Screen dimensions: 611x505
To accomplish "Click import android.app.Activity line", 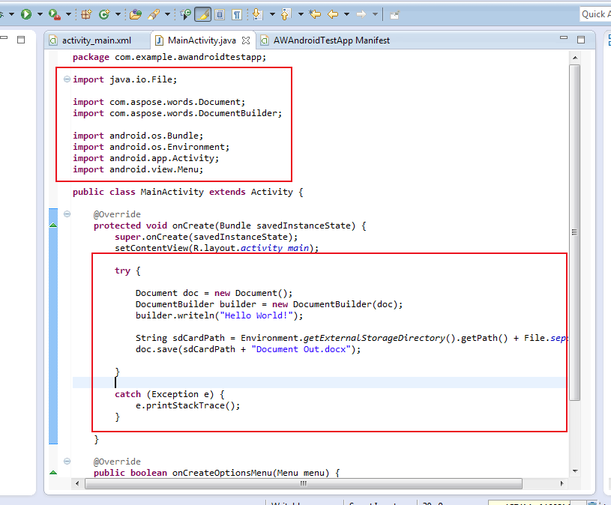I will coord(145,159).
